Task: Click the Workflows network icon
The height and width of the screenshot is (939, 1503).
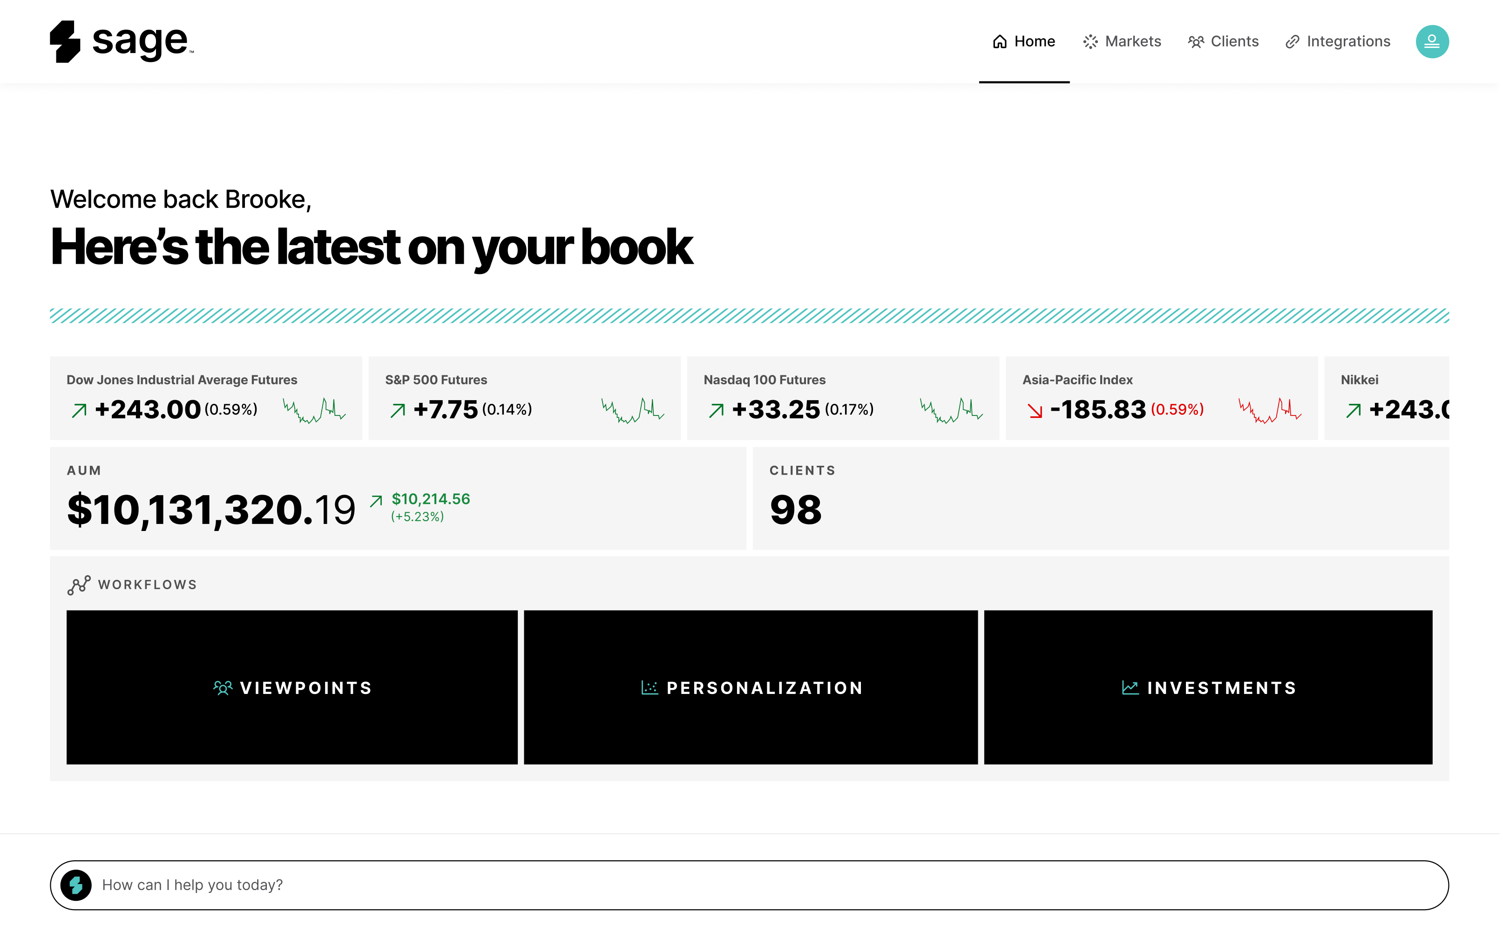Action: click(78, 585)
